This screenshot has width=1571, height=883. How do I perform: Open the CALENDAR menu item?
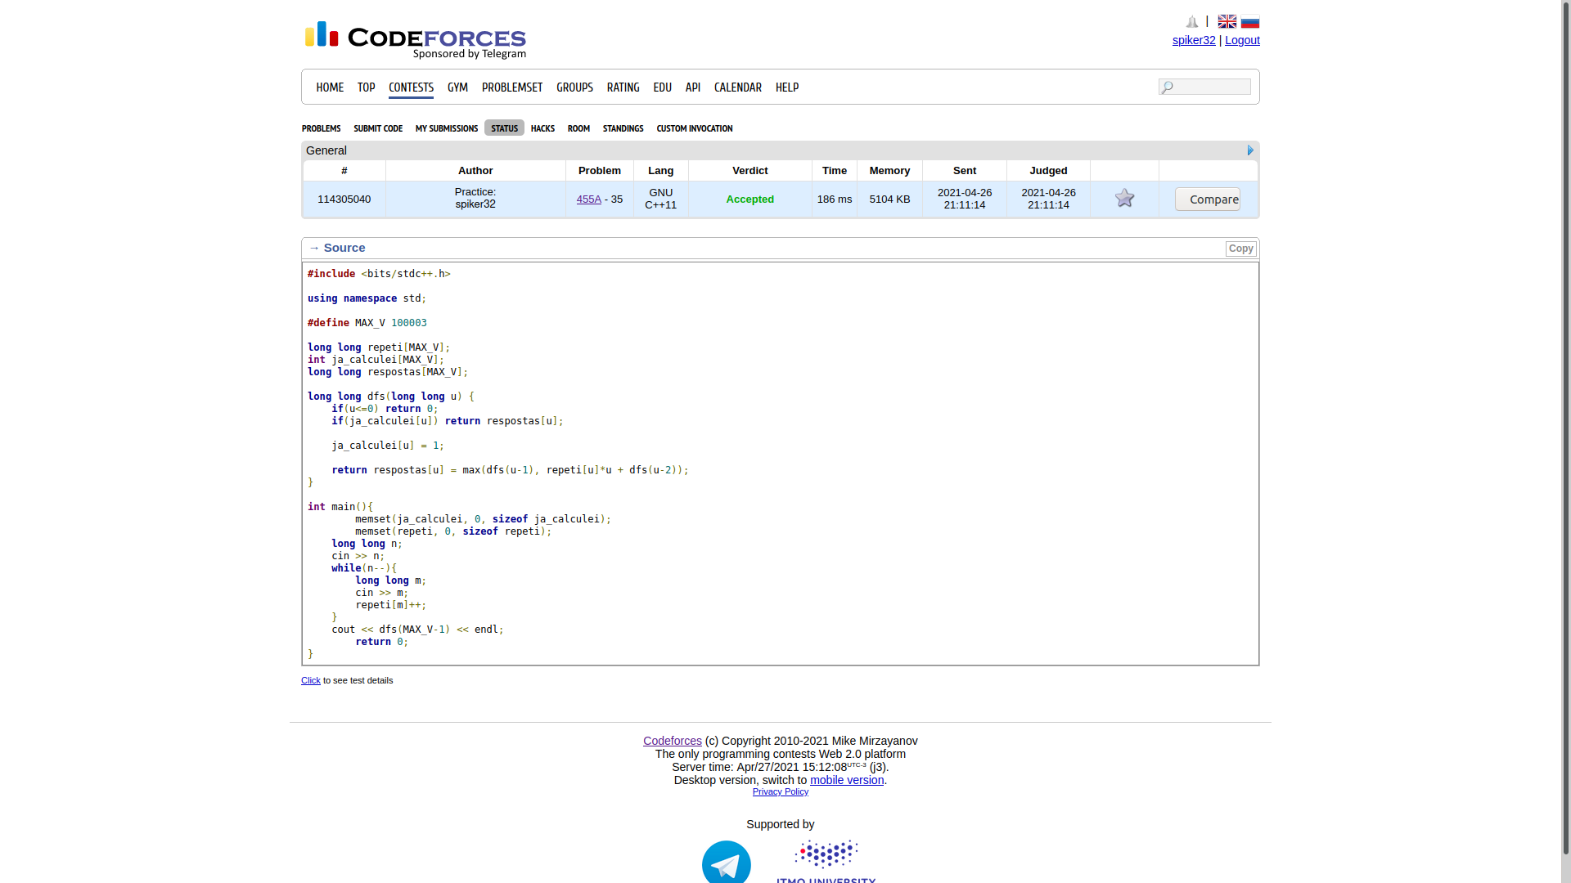[738, 87]
